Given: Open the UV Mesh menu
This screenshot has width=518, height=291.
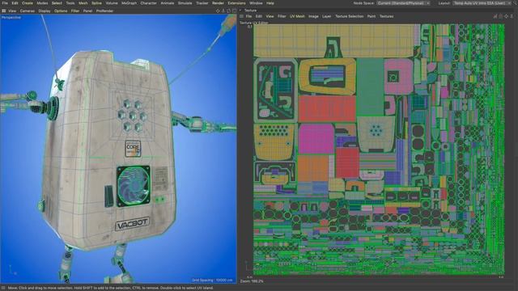Looking at the screenshot, I should [x=297, y=16].
